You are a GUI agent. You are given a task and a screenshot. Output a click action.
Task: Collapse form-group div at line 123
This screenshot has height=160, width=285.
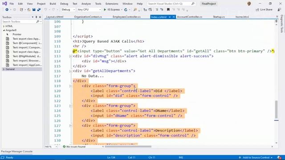[x=71, y=106]
